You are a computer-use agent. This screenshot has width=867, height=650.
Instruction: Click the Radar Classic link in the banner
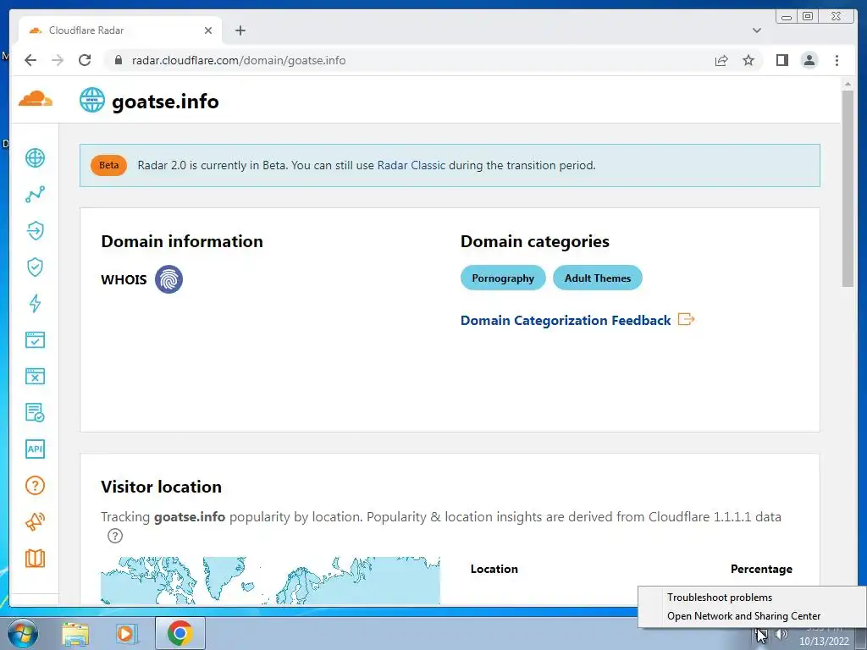[x=411, y=165]
